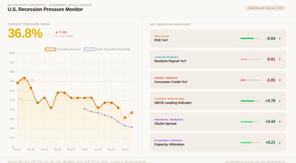Select the Consumer Credit YoY card
The width and height of the screenshot is (296, 163).
[x=218, y=80]
